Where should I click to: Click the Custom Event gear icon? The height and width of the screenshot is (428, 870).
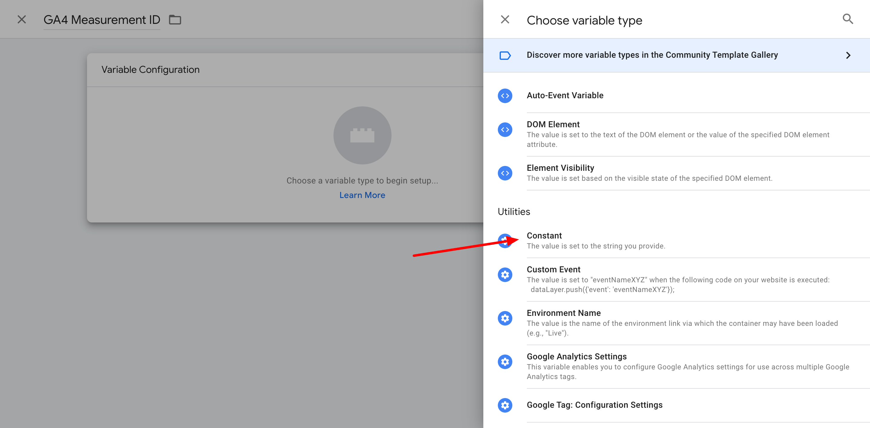tap(505, 275)
